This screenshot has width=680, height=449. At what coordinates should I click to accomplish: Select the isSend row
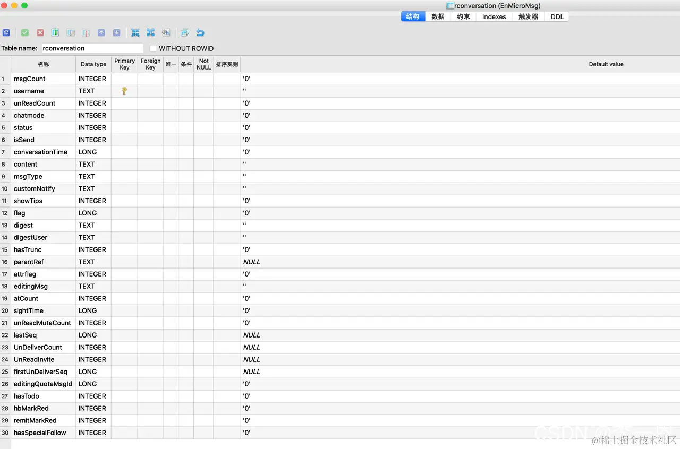[340, 140]
